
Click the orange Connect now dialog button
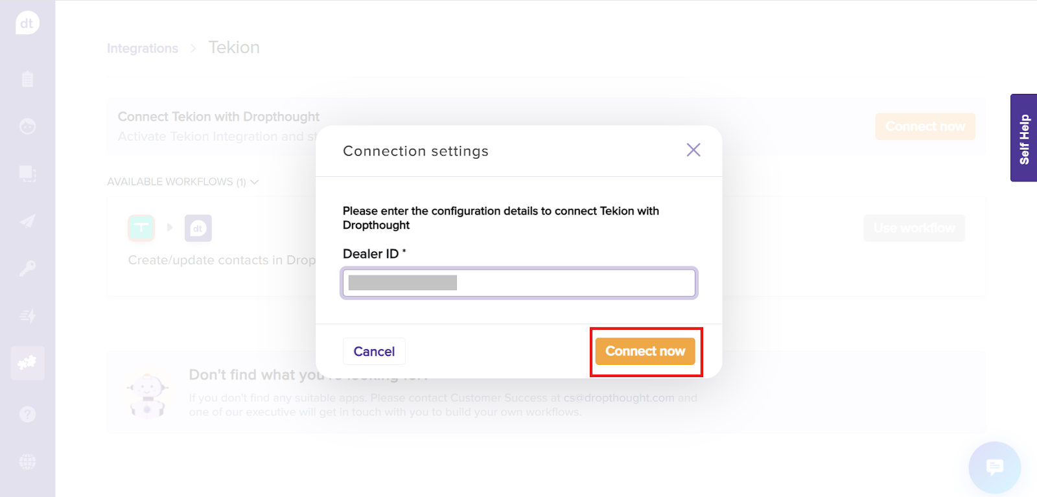click(x=645, y=351)
